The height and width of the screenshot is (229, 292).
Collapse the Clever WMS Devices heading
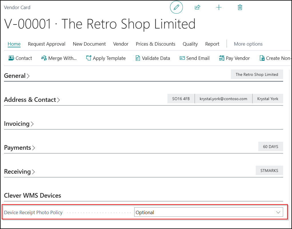click(33, 196)
